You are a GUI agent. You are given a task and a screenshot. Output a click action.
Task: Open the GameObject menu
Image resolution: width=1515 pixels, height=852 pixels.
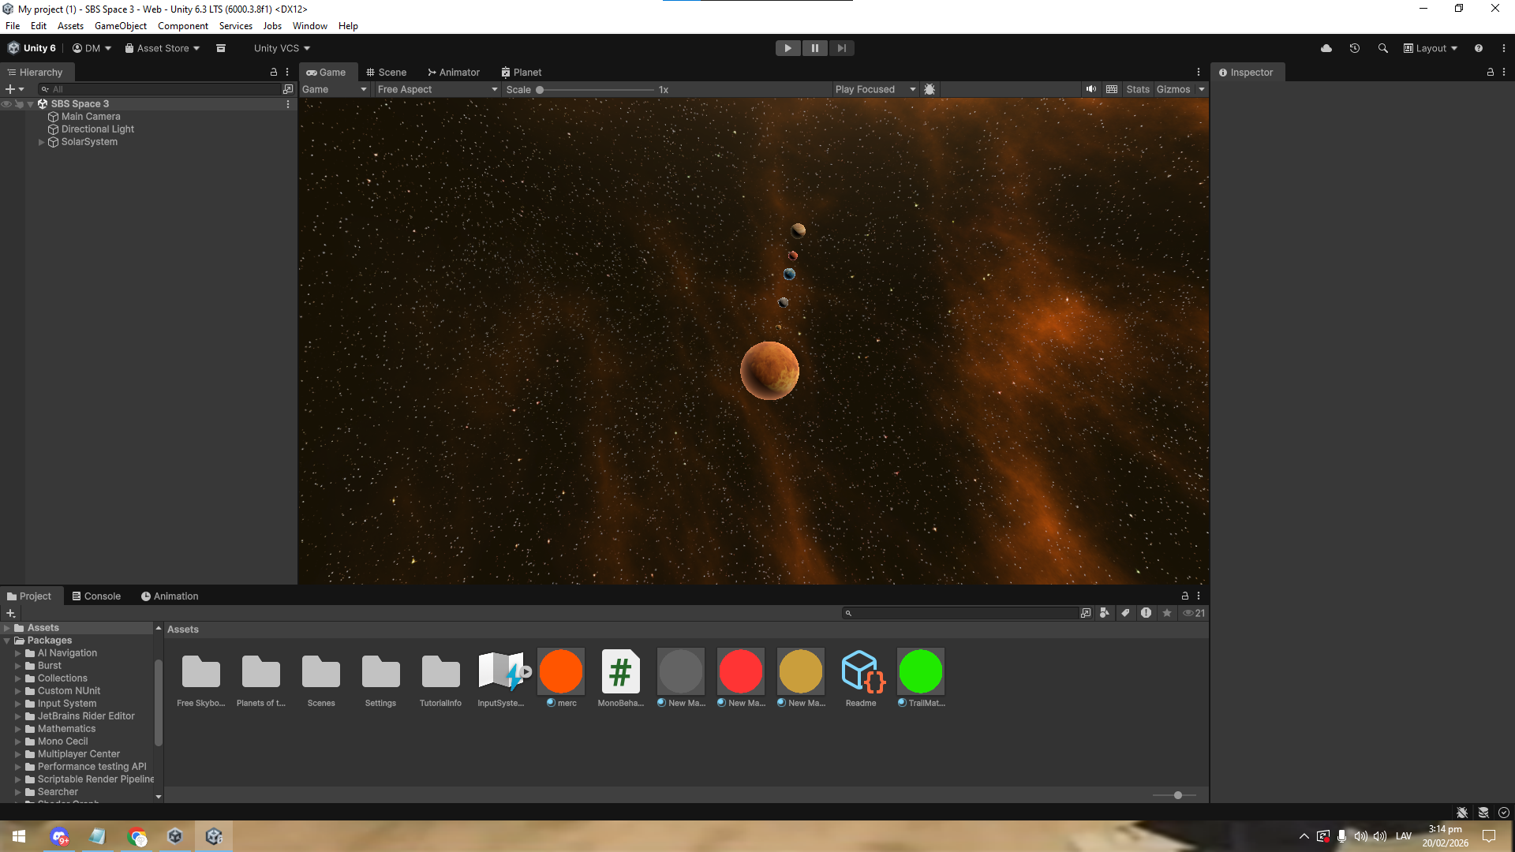pos(120,26)
